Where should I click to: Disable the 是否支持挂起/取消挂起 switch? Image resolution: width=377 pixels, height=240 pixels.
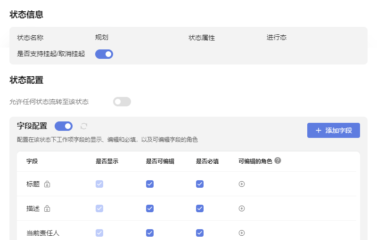104,54
